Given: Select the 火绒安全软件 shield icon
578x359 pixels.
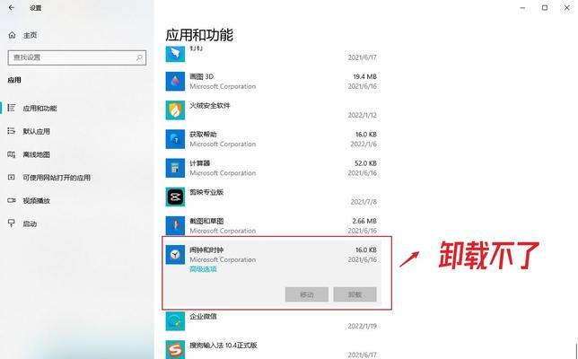Looking at the screenshot, I should click(x=175, y=110).
